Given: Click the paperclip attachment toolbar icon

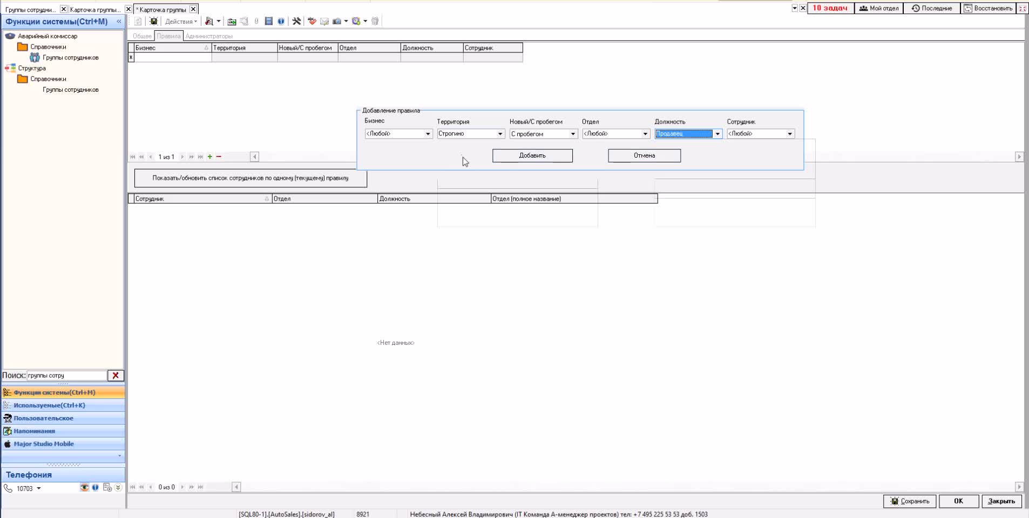Looking at the screenshot, I should 256,21.
